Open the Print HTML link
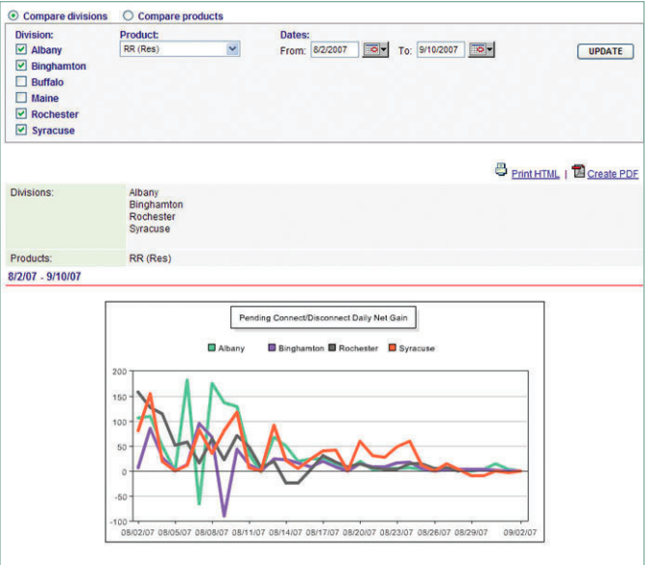The height and width of the screenshot is (565, 646). tap(535, 174)
